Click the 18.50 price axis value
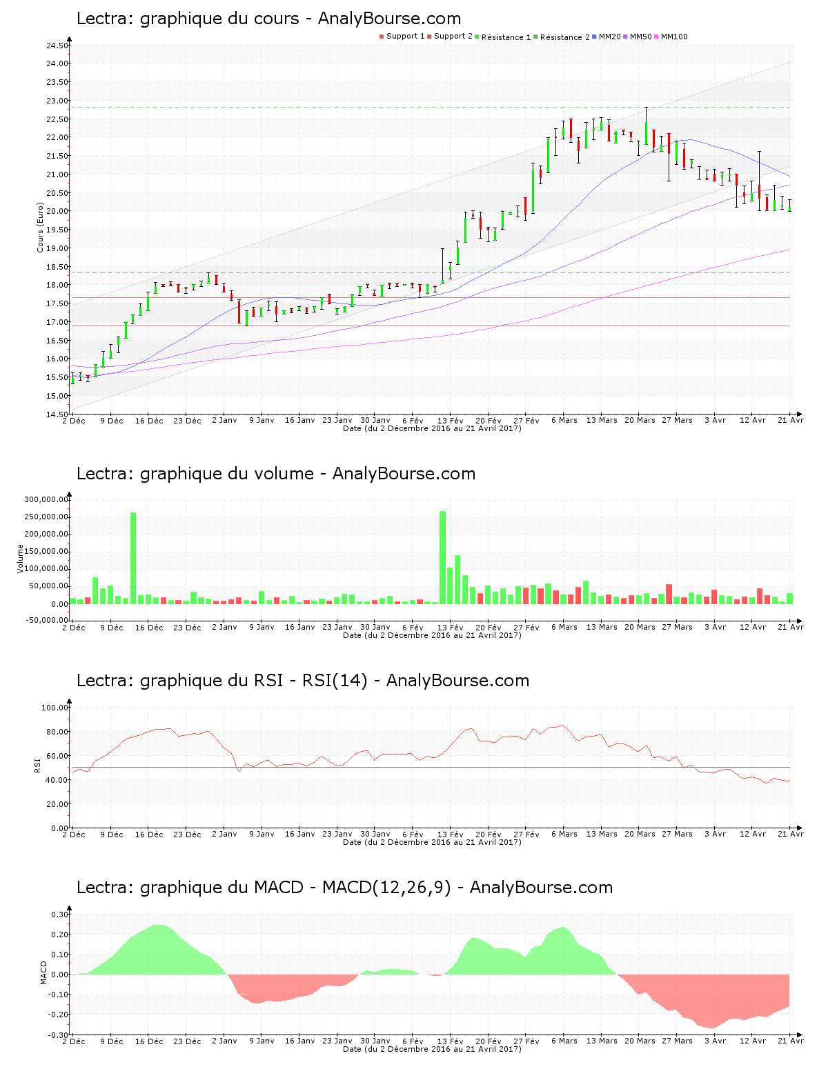This screenshot has height=1069, width=828. 57,267
